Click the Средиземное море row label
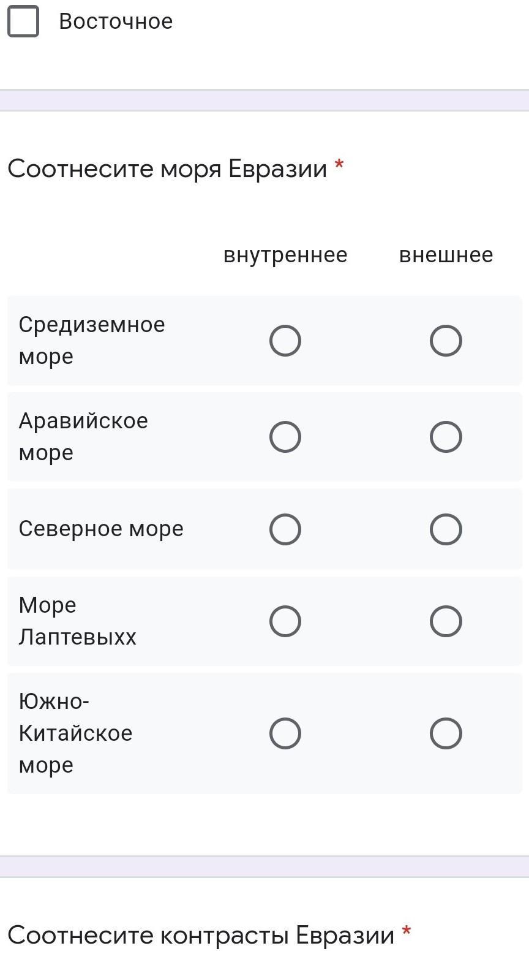Viewport: 529px width, 973px height. (x=92, y=340)
